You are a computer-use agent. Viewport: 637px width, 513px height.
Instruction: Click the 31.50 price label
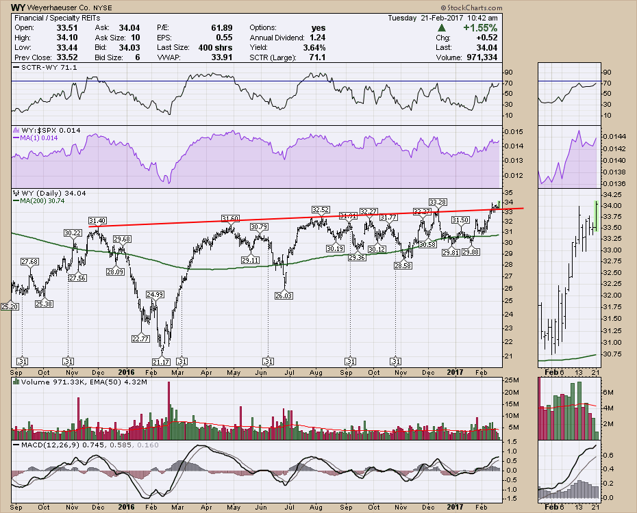(x=461, y=220)
